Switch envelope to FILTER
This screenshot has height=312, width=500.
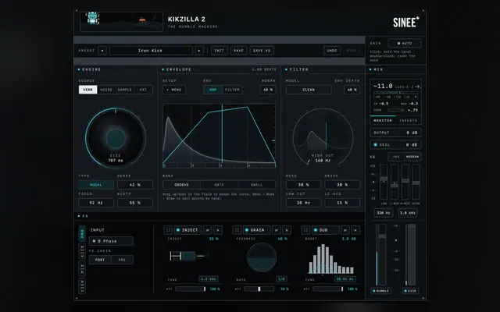233,90
